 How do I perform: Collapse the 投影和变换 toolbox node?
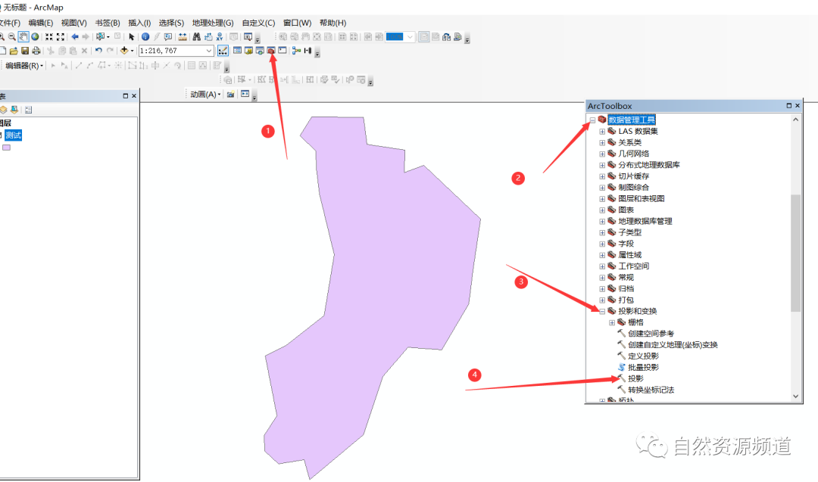(602, 311)
